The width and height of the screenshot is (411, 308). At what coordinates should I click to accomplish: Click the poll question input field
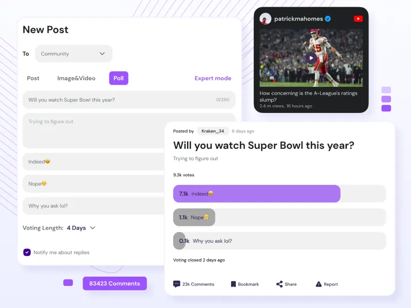129,100
